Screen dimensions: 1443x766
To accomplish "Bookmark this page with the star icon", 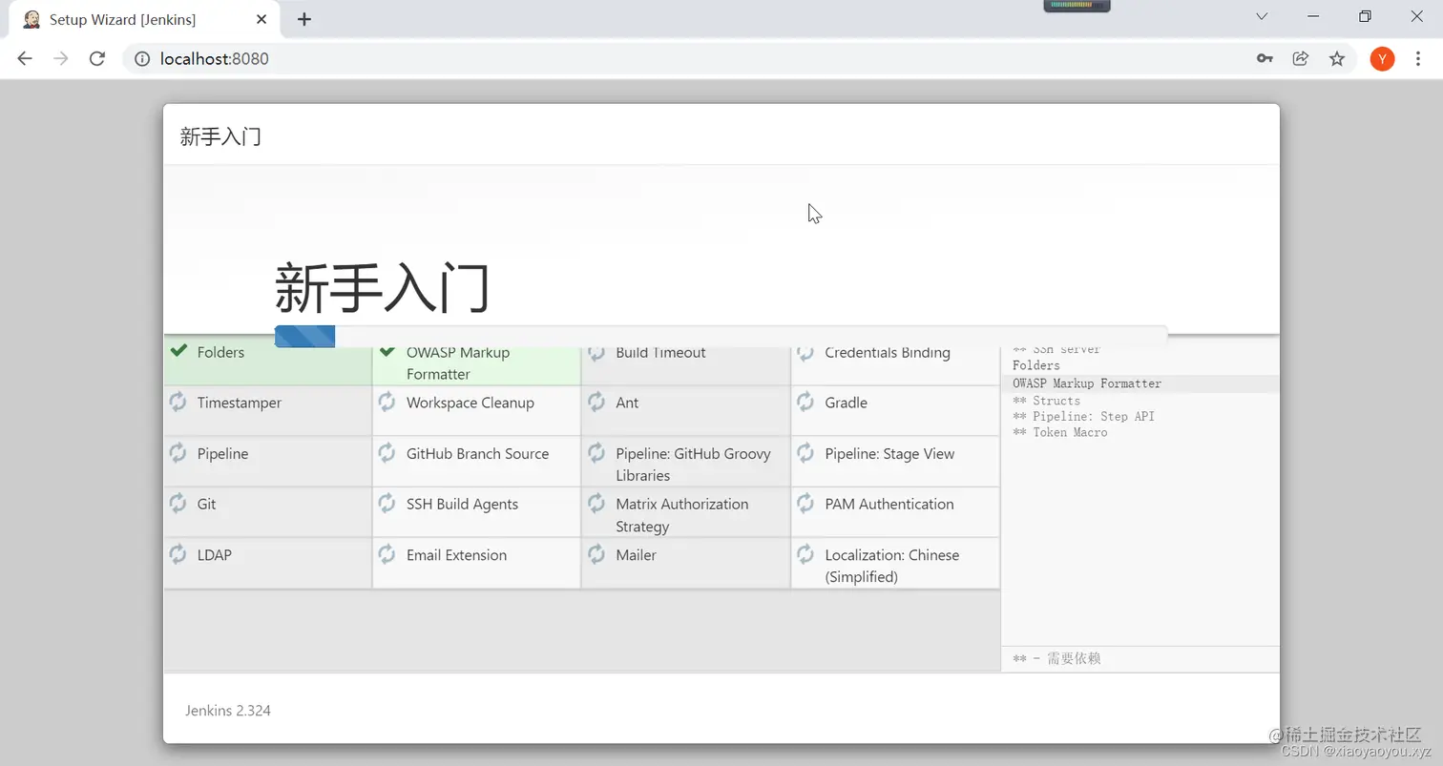I will click(1337, 58).
